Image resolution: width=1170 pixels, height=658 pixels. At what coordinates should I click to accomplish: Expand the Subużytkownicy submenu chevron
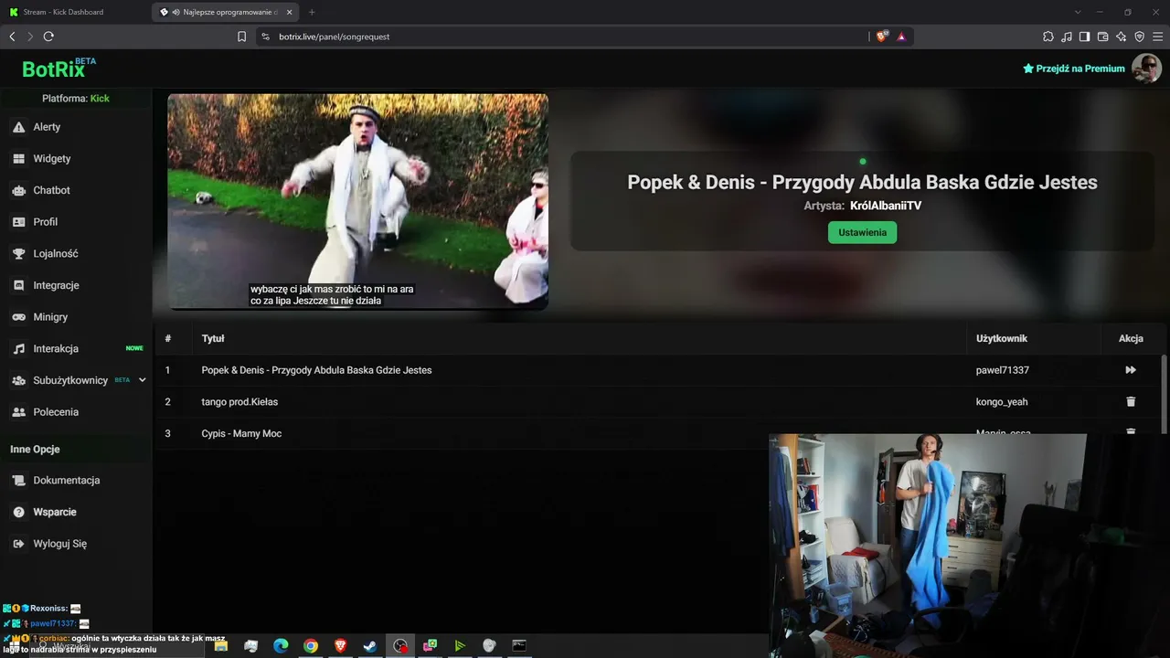click(142, 380)
